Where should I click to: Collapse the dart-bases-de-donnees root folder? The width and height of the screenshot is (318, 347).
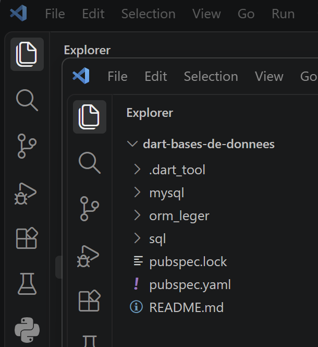pos(132,144)
